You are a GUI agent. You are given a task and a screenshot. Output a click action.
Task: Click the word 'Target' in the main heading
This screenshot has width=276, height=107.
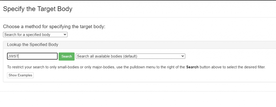tap(46, 9)
